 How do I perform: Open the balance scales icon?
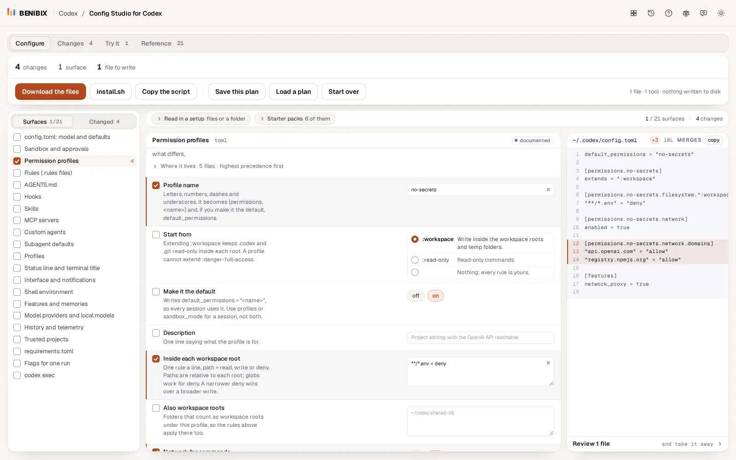[686, 13]
